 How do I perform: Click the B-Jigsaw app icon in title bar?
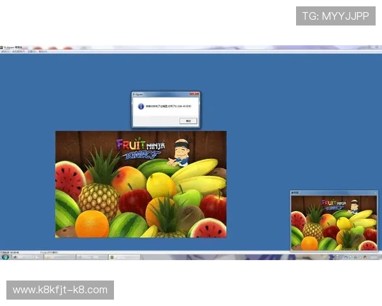click(x=3, y=47)
